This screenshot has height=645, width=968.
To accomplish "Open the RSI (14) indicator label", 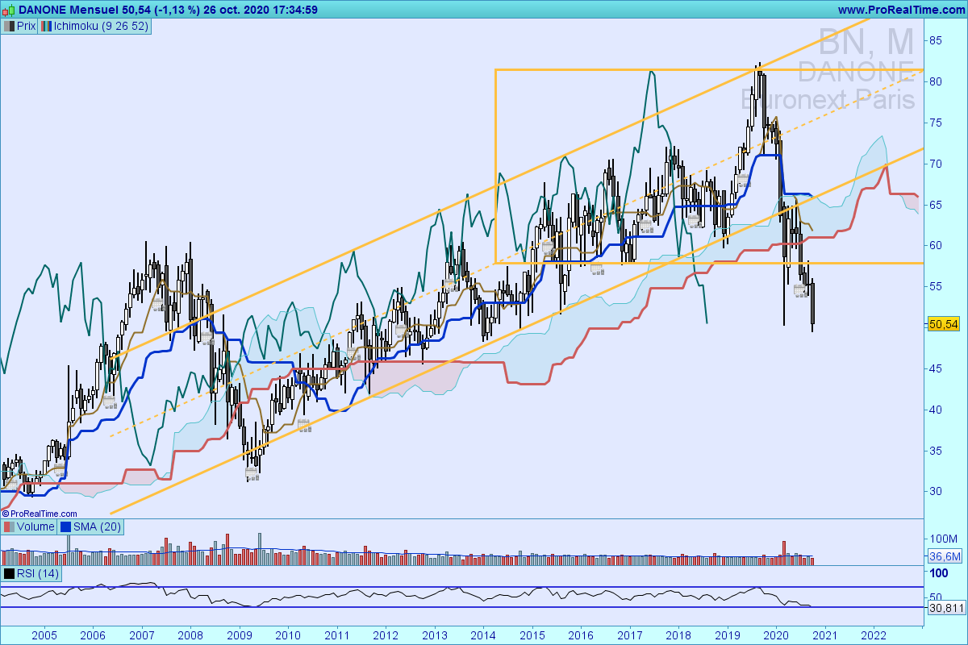I will [x=38, y=574].
